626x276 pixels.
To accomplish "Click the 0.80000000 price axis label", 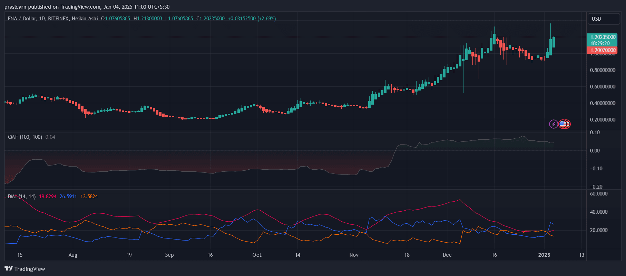I will click(x=603, y=70).
